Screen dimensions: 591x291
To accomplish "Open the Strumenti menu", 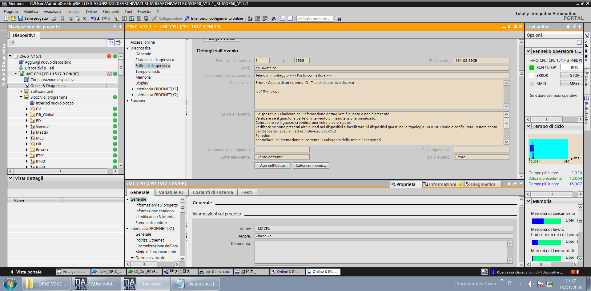I will 111,11.
